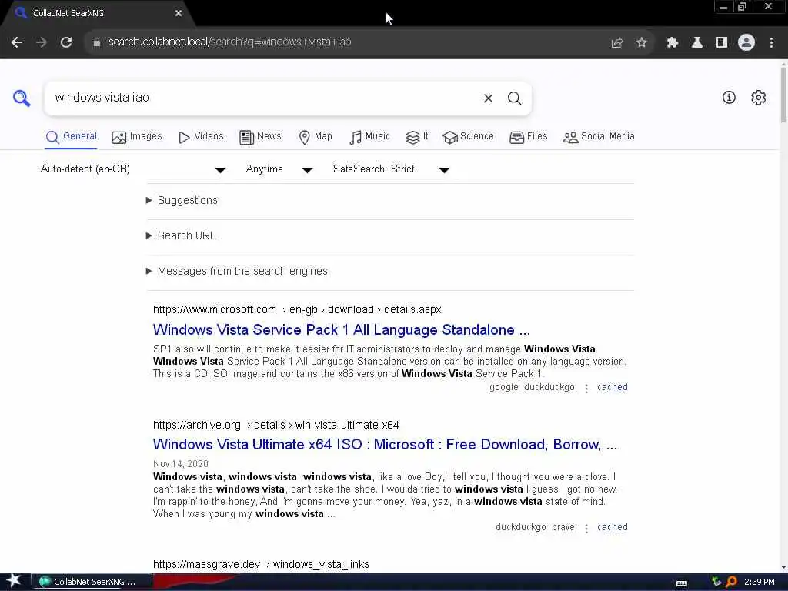
Task: Submit search with the magnifier button
Action: [514, 98]
